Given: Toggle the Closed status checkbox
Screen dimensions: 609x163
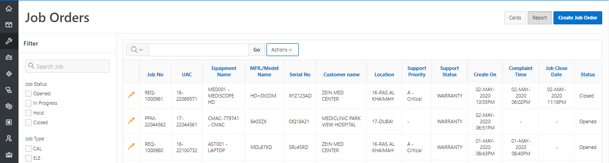Looking at the screenshot, I should pyautogui.click(x=28, y=122).
